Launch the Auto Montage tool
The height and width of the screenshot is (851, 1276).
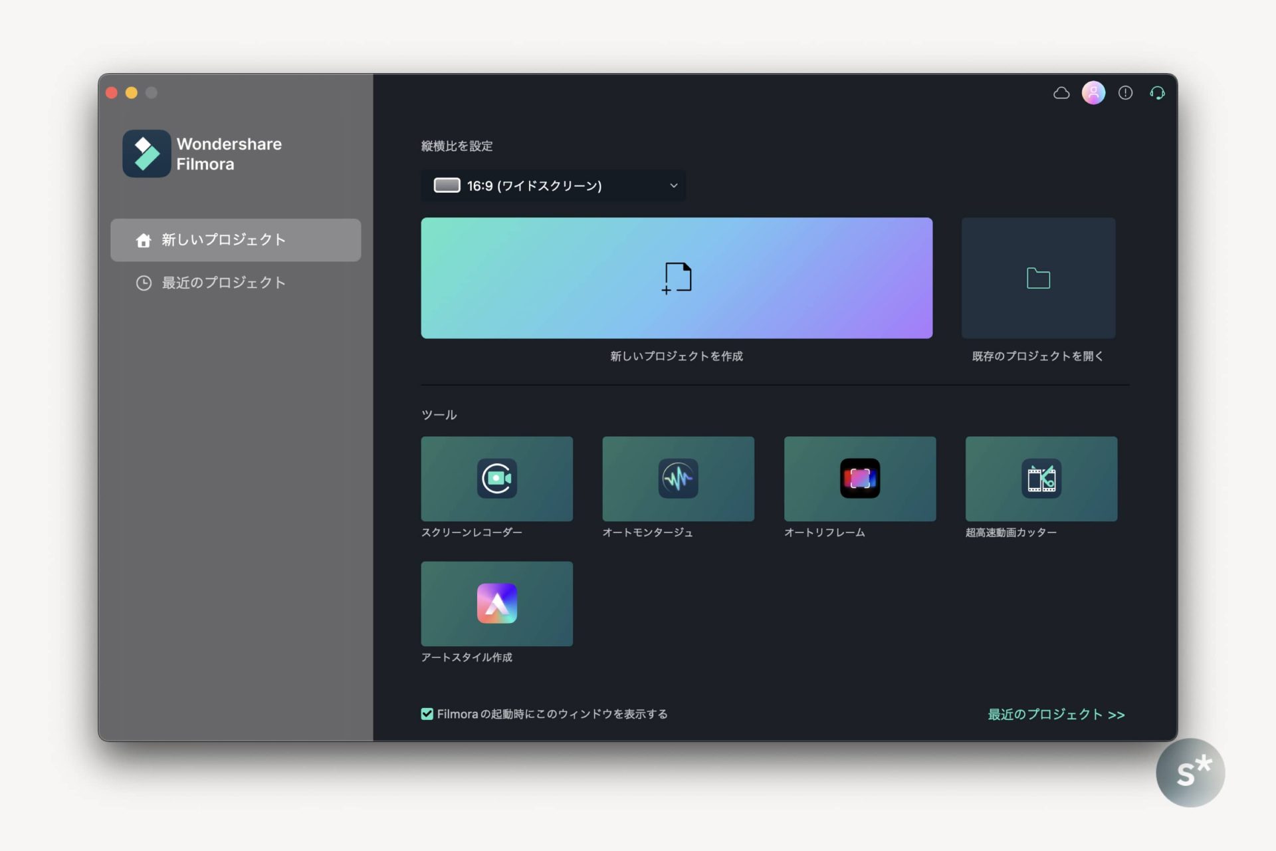(678, 478)
